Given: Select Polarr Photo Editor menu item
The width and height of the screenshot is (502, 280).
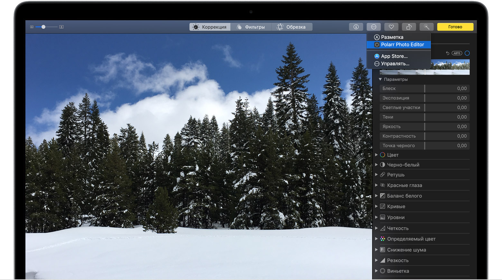Looking at the screenshot, I should click(399, 45).
